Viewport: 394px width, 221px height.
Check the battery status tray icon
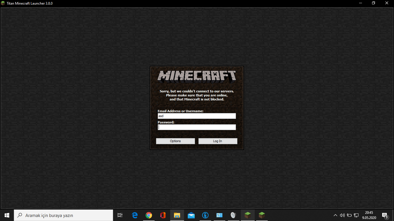(349, 215)
